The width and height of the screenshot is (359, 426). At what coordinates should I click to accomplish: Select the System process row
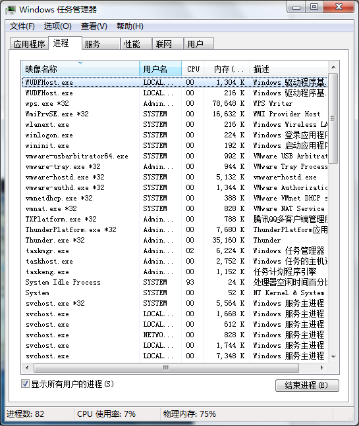tap(175, 293)
